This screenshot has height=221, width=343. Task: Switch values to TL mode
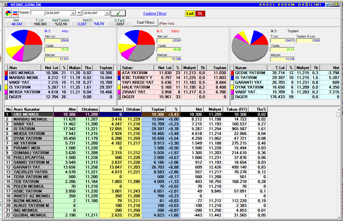click(200, 13)
